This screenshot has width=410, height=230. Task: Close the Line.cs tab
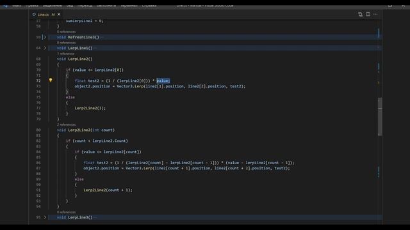pos(59,14)
